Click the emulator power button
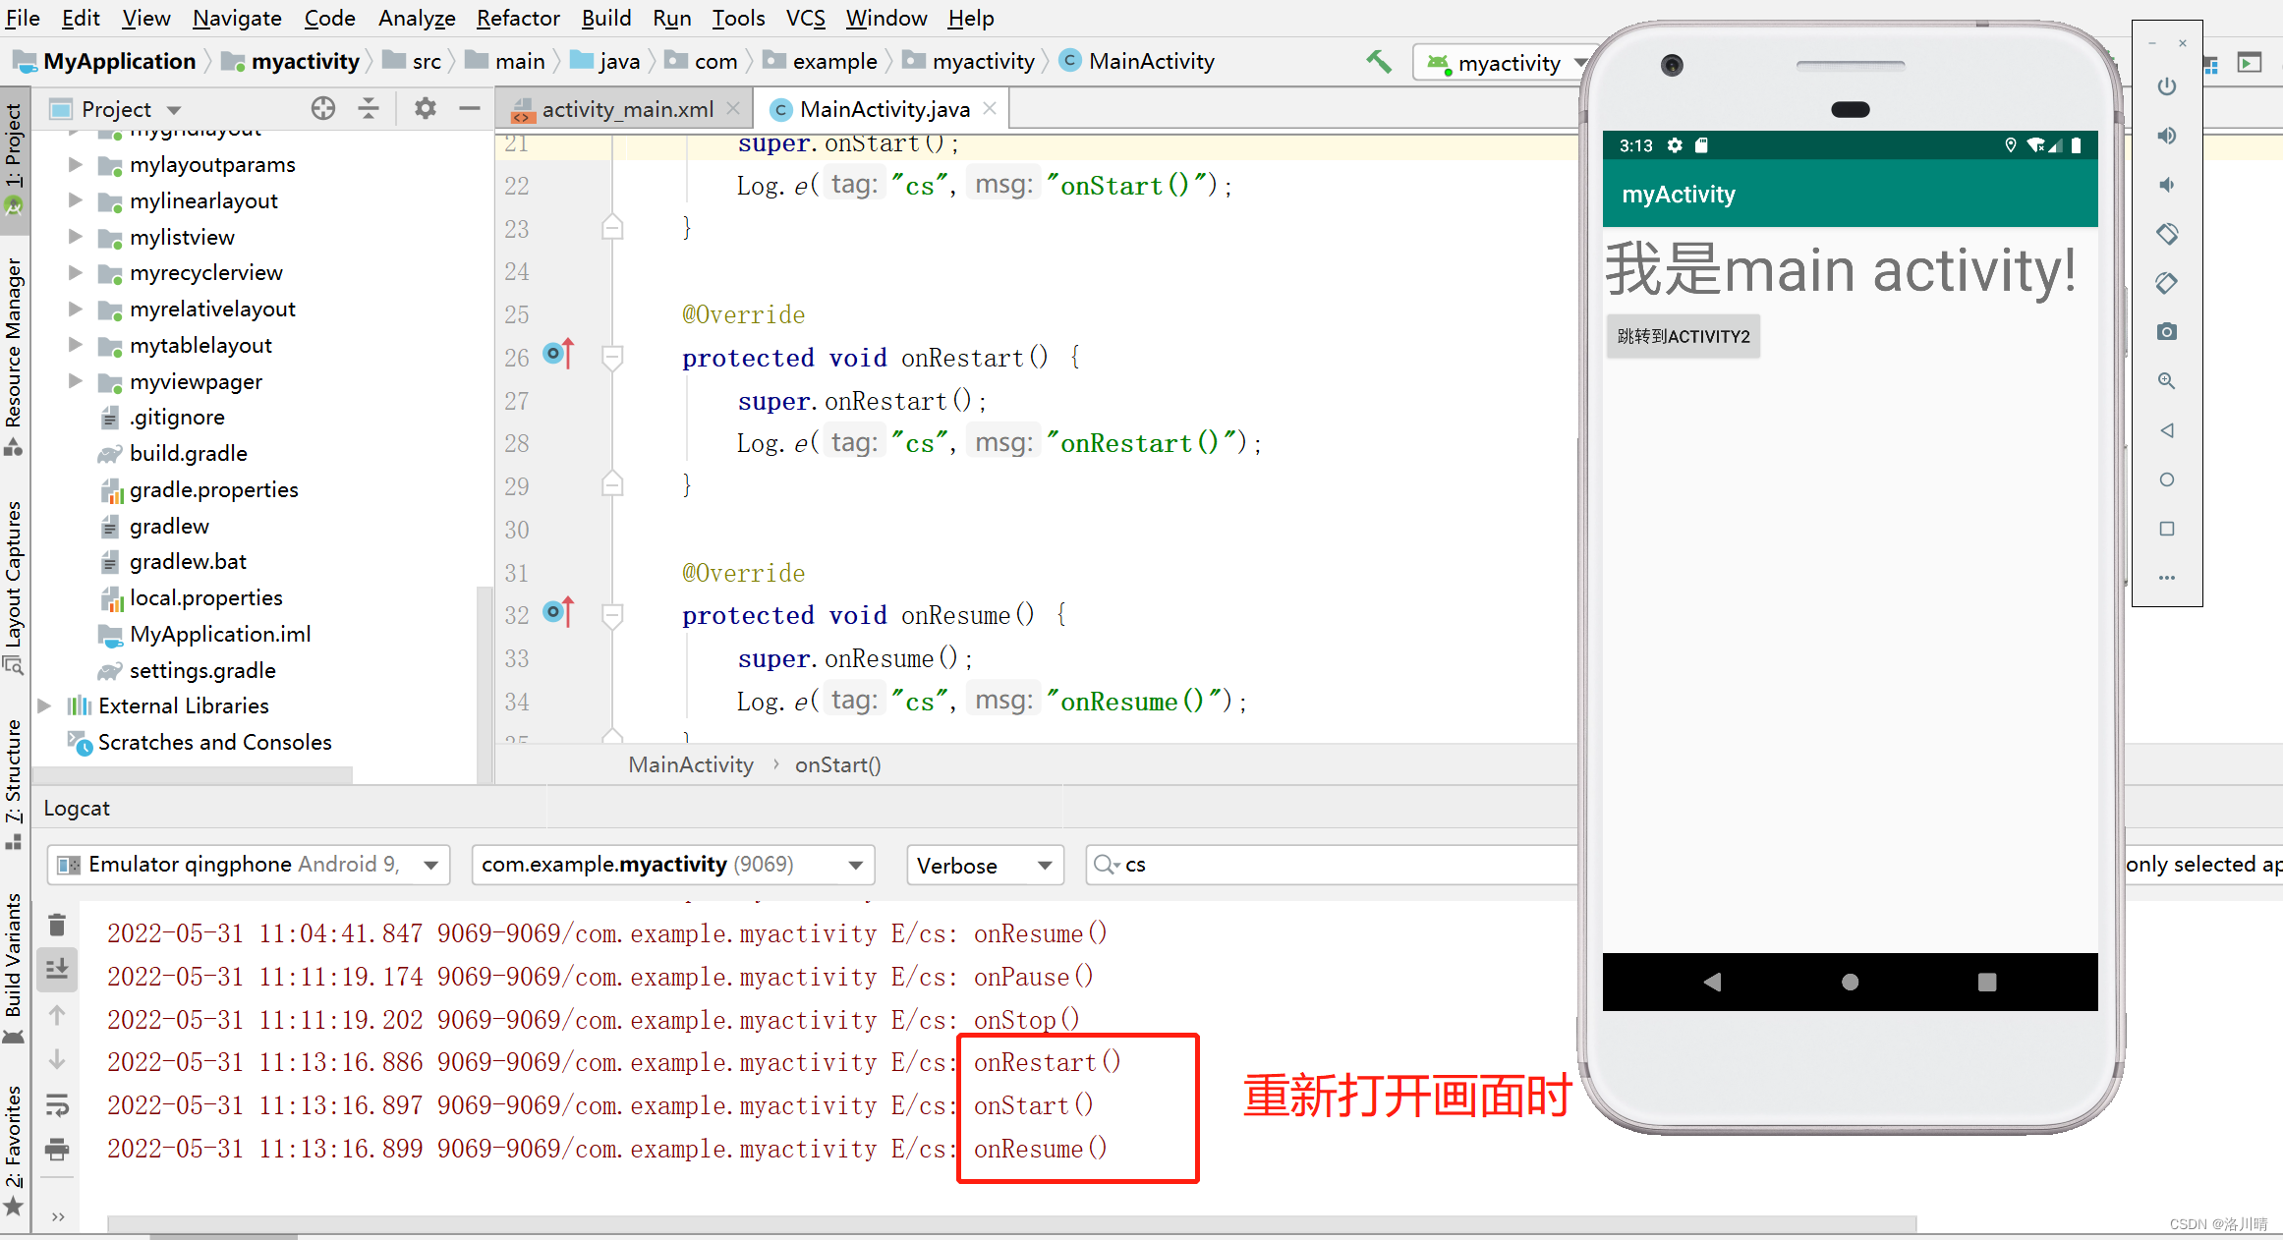Viewport: 2283px width, 1240px height. point(2167,86)
